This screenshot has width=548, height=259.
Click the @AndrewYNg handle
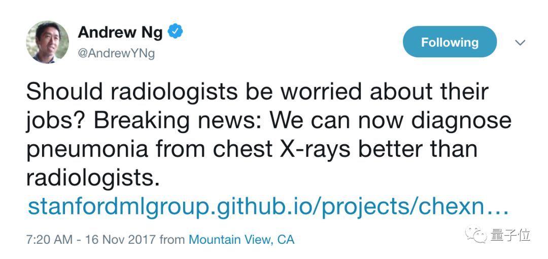[x=116, y=54]
